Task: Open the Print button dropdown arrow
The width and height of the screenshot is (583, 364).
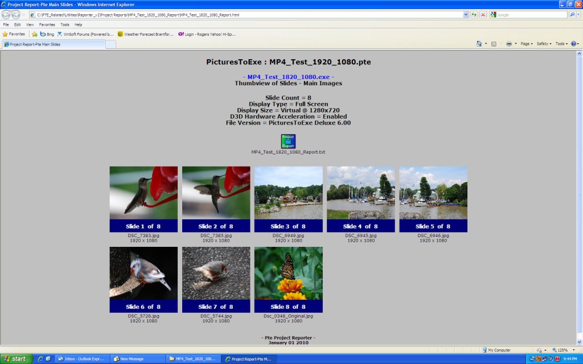Action: [x=515, y=44]
